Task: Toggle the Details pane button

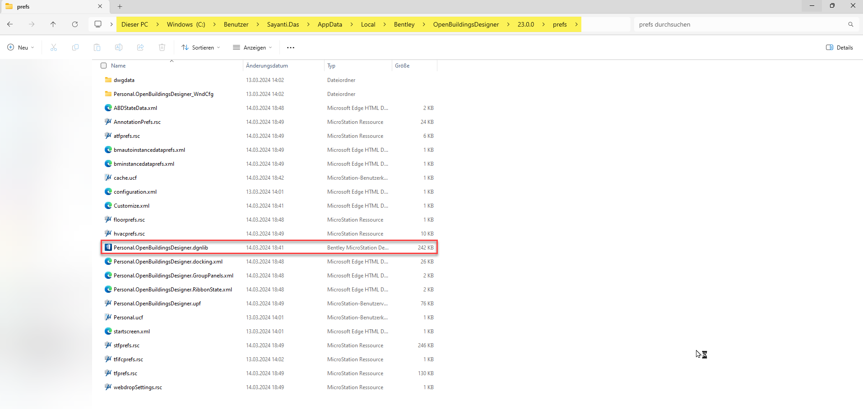Action: click(840, 47)
